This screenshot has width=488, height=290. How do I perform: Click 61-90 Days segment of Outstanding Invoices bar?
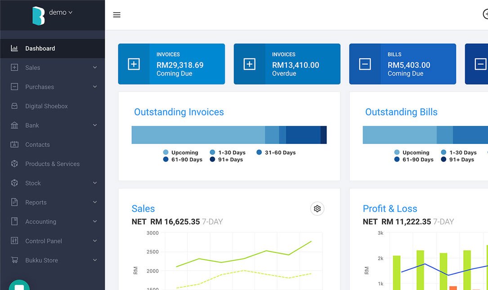click(303, 135)
